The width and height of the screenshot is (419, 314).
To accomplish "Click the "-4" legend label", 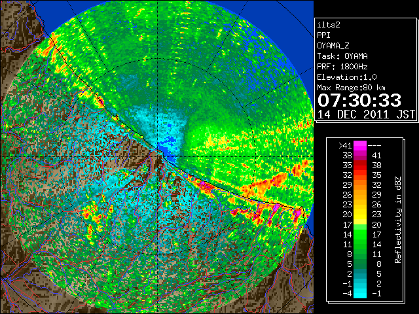I will pyautogui.click(x=347, y=294).
